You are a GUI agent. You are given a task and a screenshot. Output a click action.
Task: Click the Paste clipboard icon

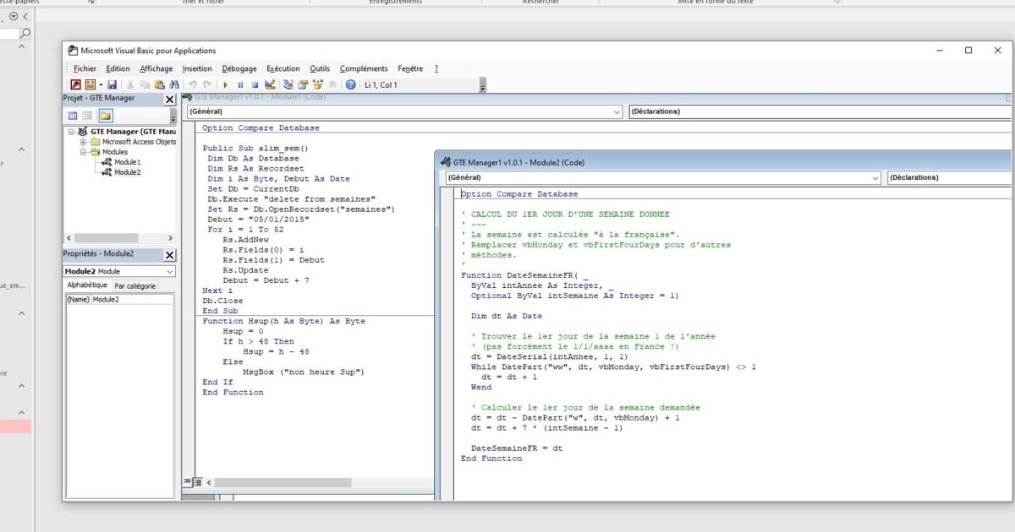(159, 84)
